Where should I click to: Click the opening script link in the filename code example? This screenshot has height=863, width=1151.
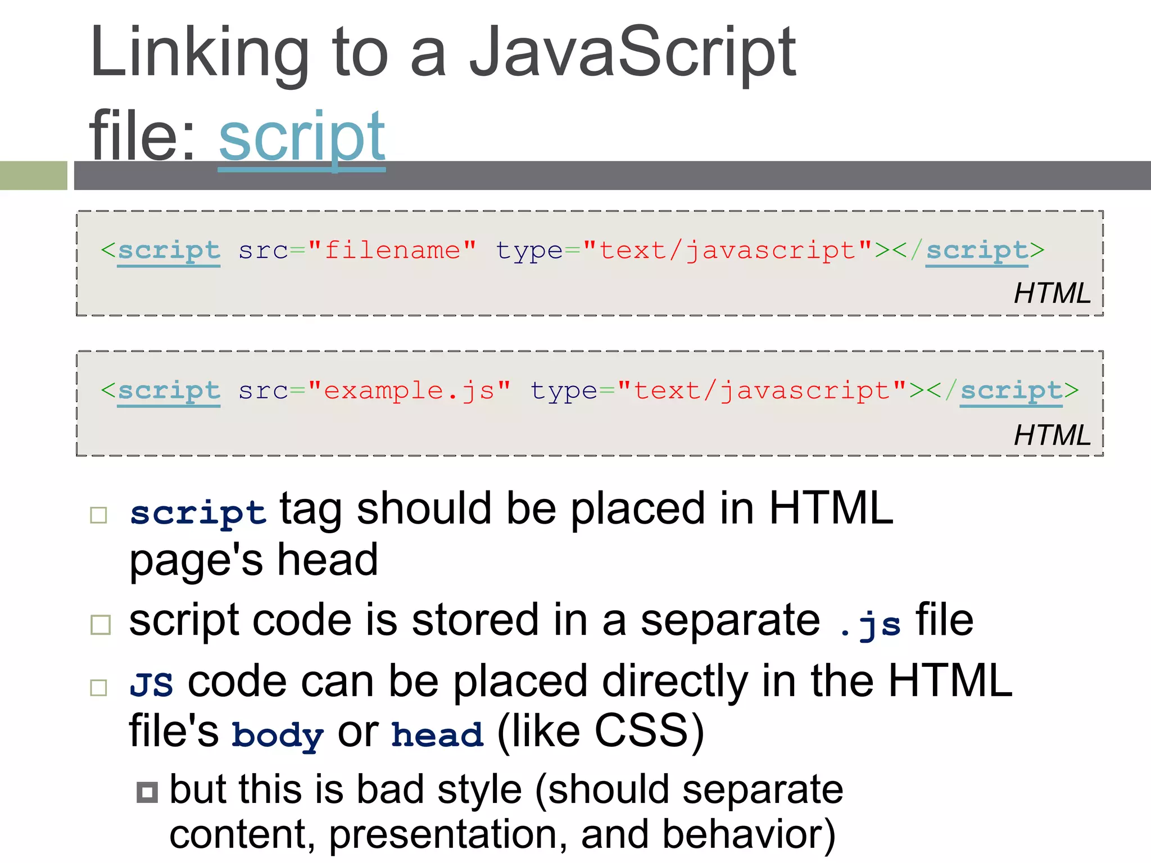pyautogui.click(x=169, y=252)
